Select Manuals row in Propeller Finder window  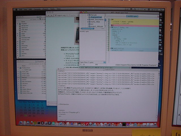(32, 78)
